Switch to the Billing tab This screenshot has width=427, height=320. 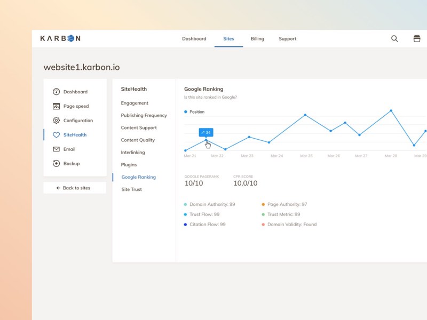pyautogui.click(x=257, y=39)
